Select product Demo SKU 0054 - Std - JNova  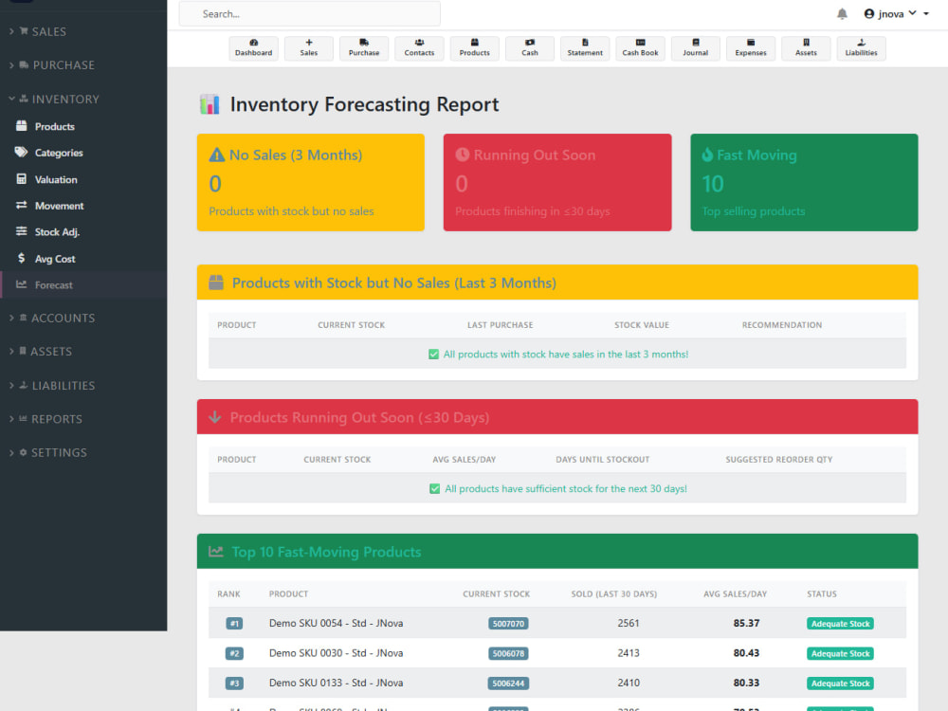pyautogui.click(x=337, y=623)
